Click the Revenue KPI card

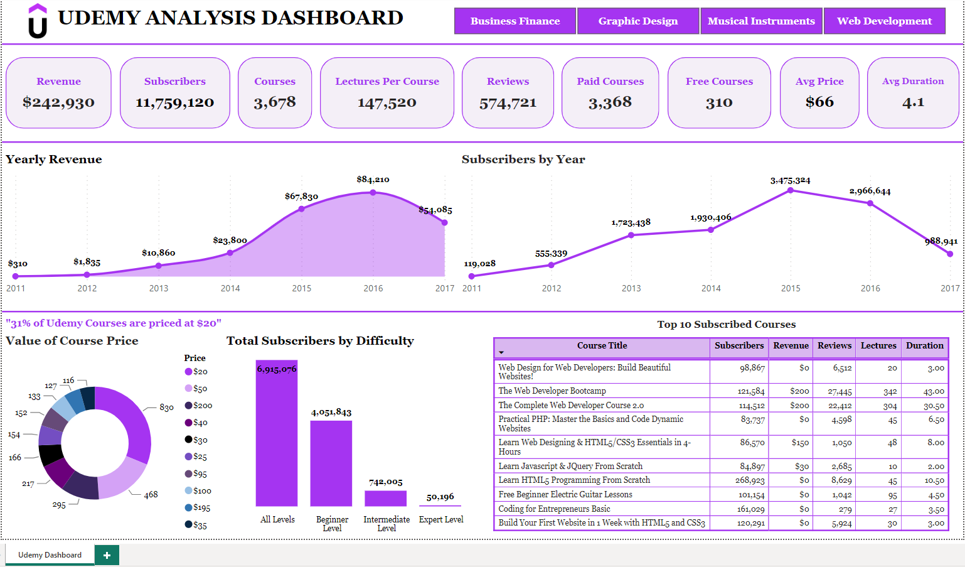point(58,93)
